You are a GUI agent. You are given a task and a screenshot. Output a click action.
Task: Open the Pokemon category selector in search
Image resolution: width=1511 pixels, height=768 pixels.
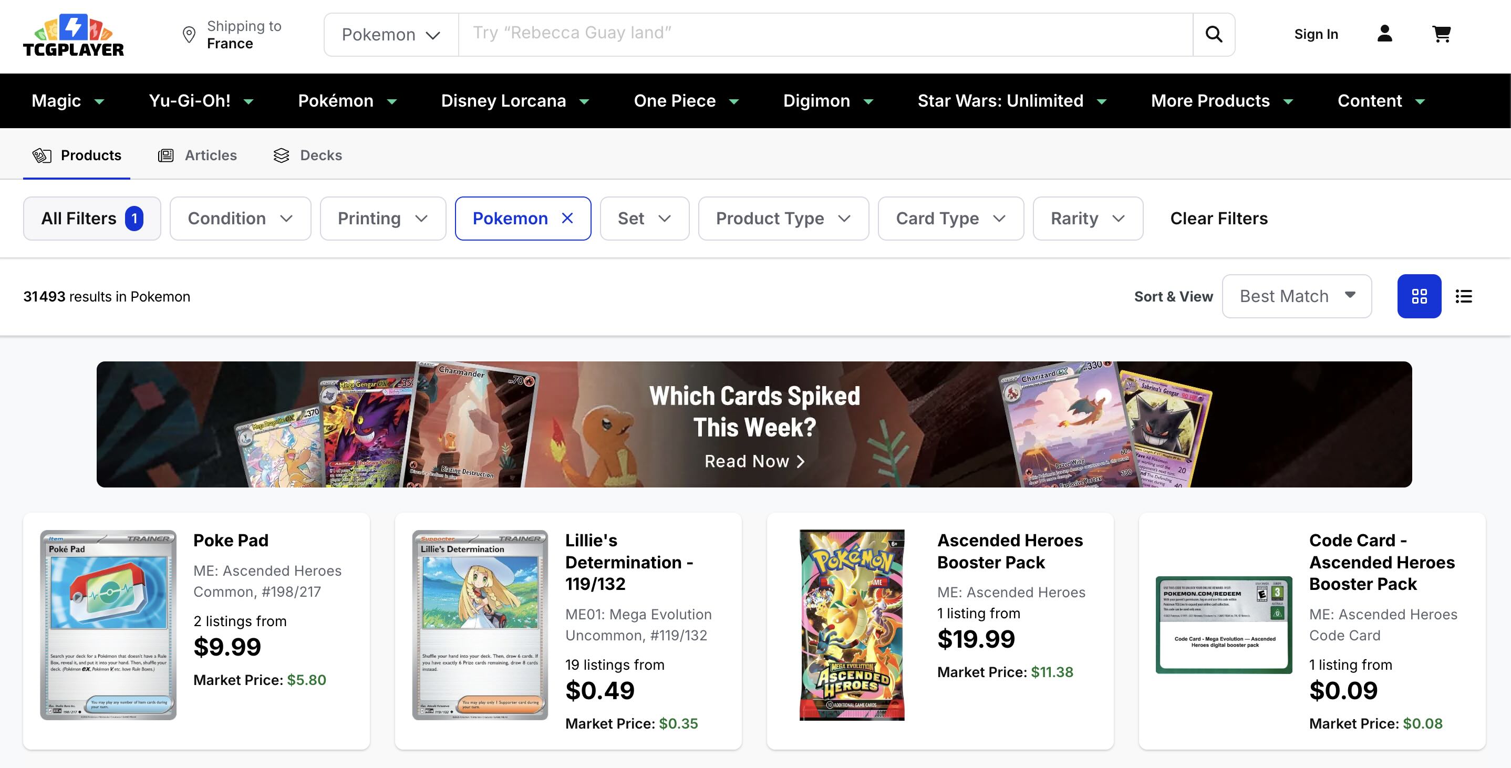tap(391, 35)
